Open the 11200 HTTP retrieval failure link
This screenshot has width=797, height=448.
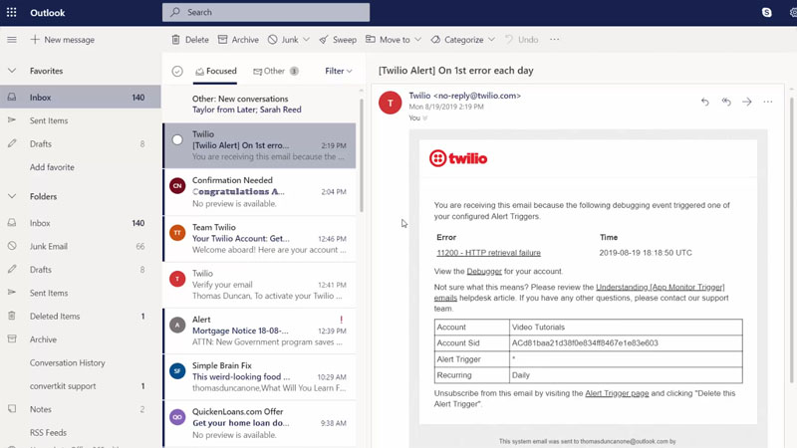pos(488,253)
